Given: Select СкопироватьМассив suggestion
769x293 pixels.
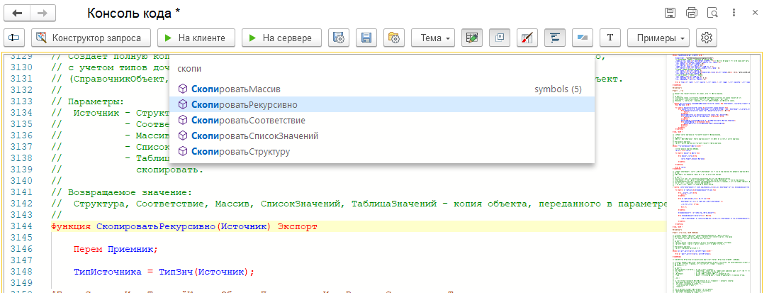Looking at the screenshot, I should click(x=382, y=89).
